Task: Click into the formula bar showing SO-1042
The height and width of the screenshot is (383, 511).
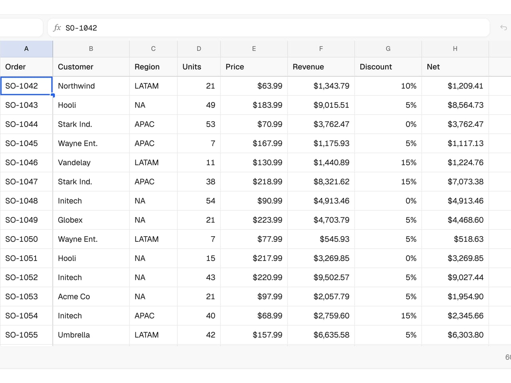Action: 269,28
